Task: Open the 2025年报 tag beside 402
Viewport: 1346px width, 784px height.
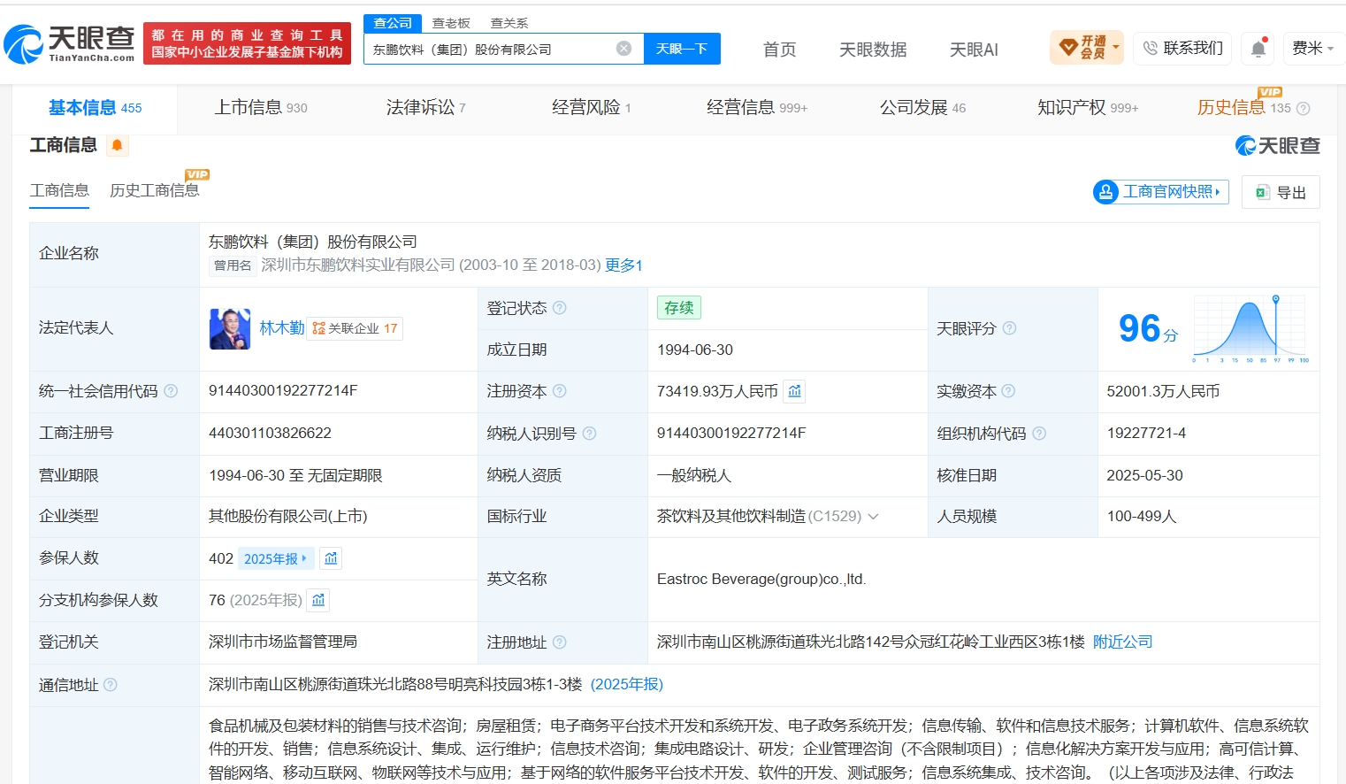Action: click(x=275, y=558)
